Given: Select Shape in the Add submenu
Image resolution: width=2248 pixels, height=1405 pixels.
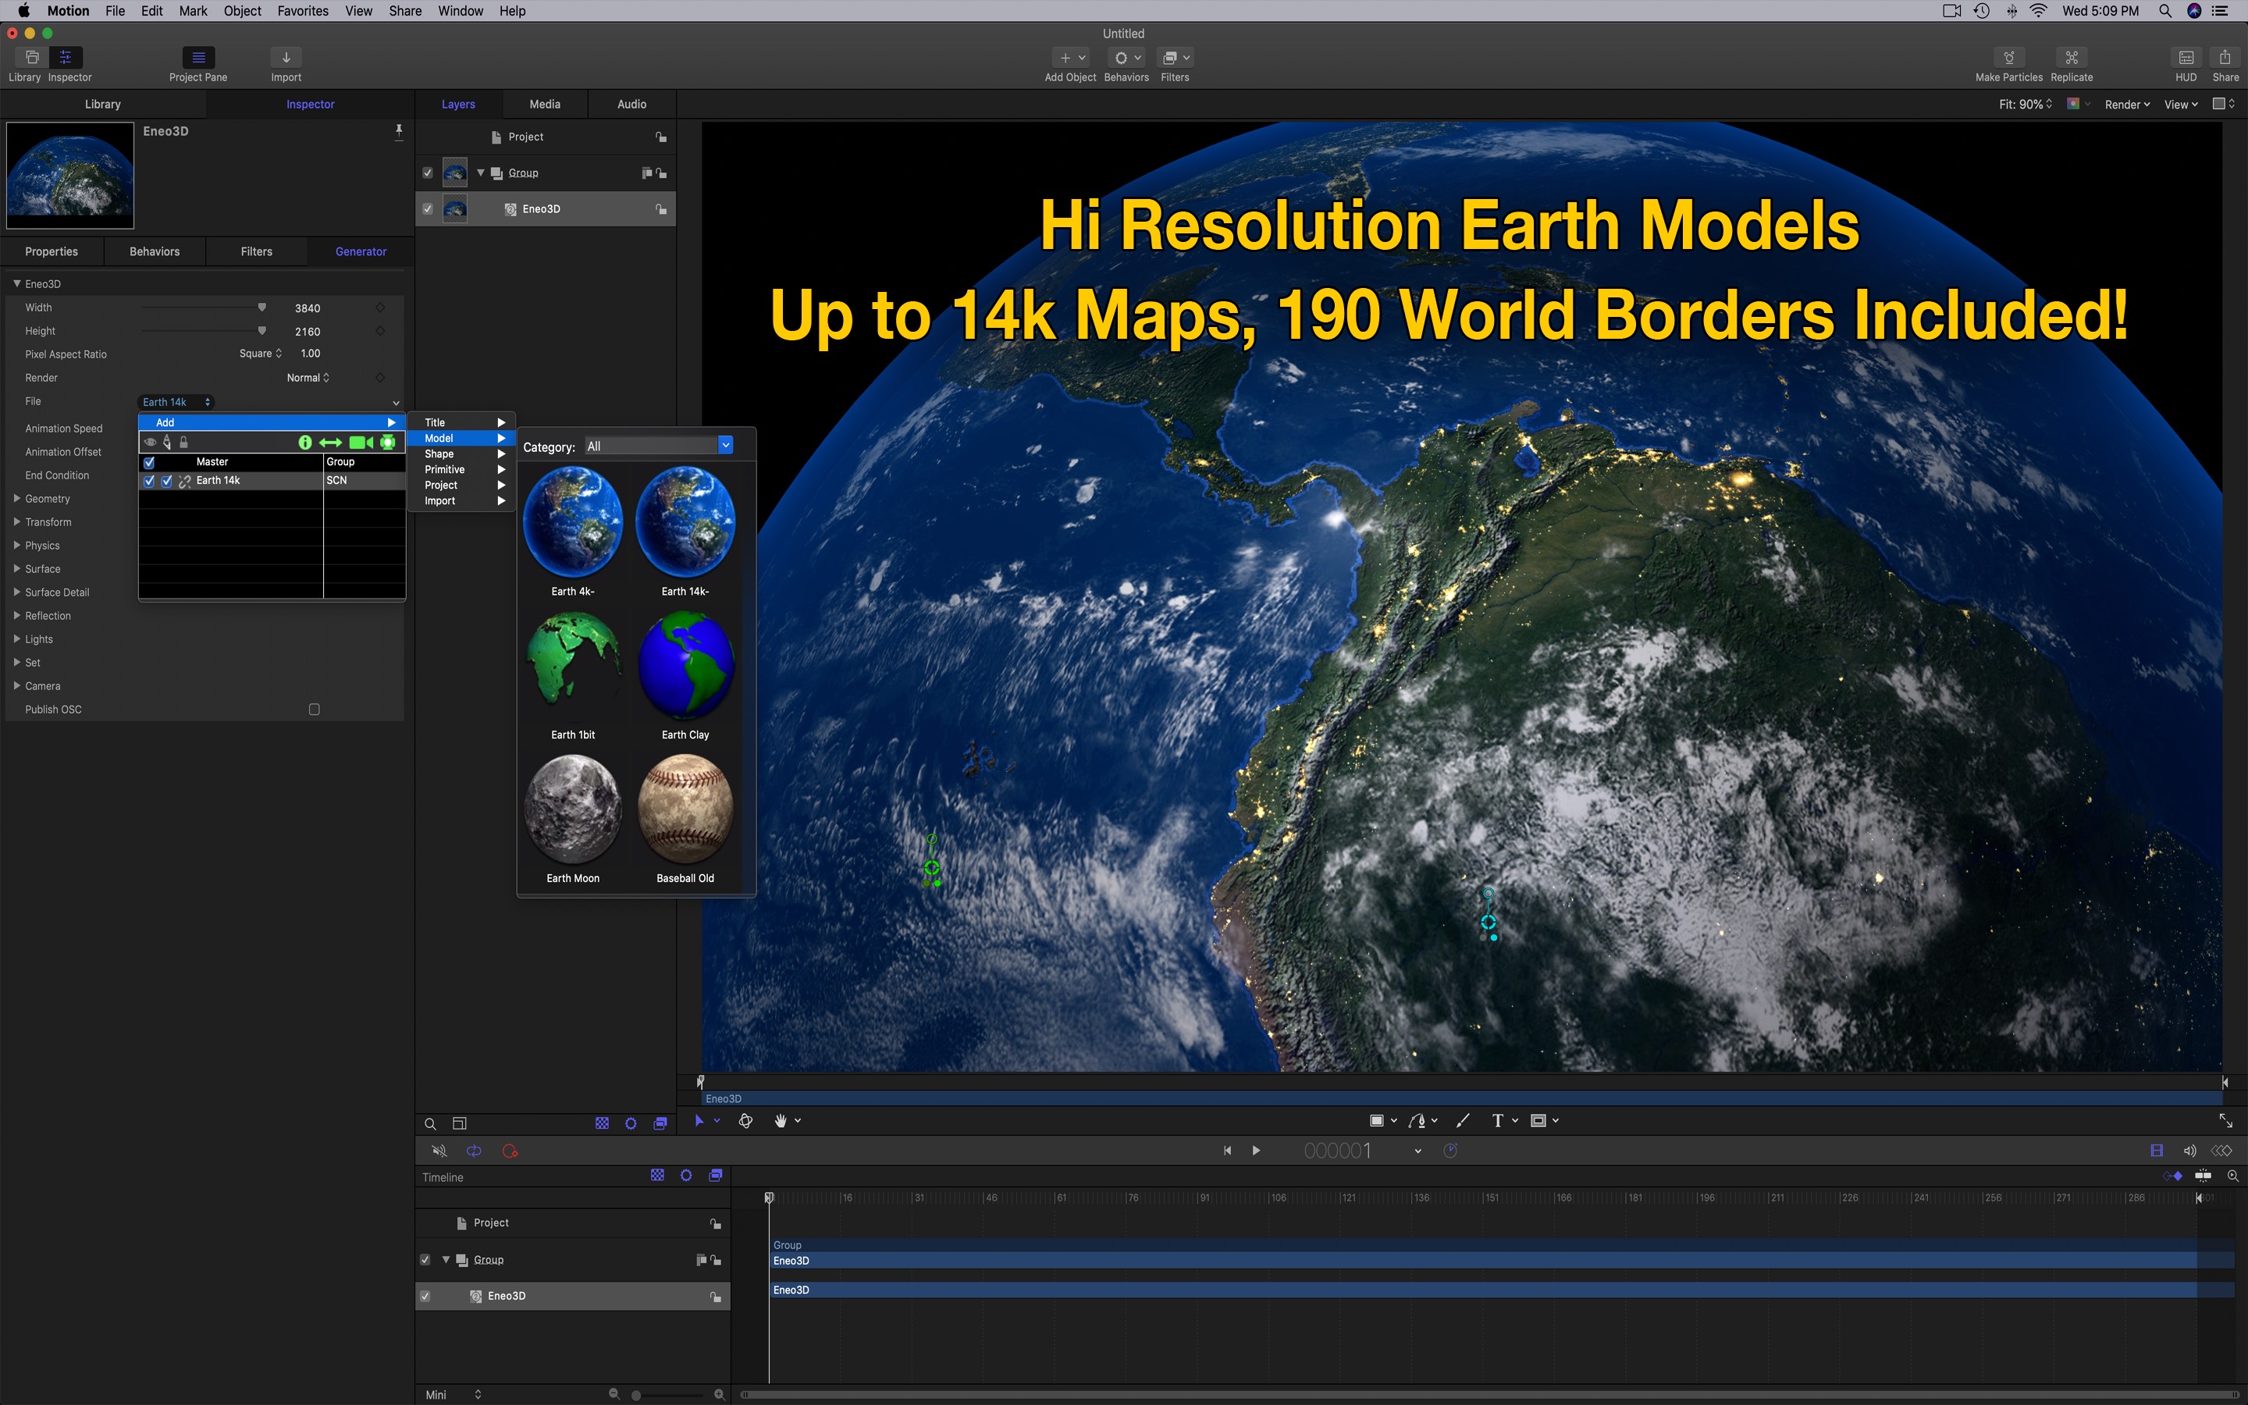Looking at the screenshot, I should (x=461, y=454).
